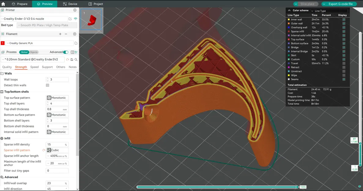The image size is (363, 191).
Task: Save the modified process preset
Action: (72, 60)
